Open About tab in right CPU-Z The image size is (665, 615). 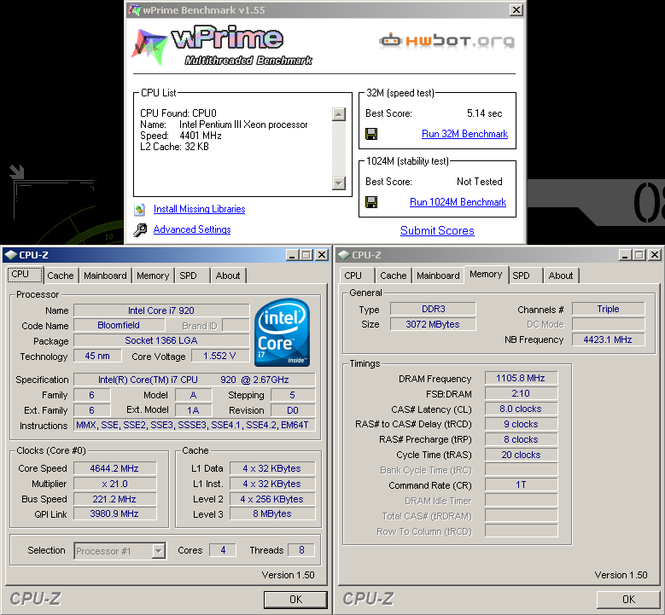(561, 276)
